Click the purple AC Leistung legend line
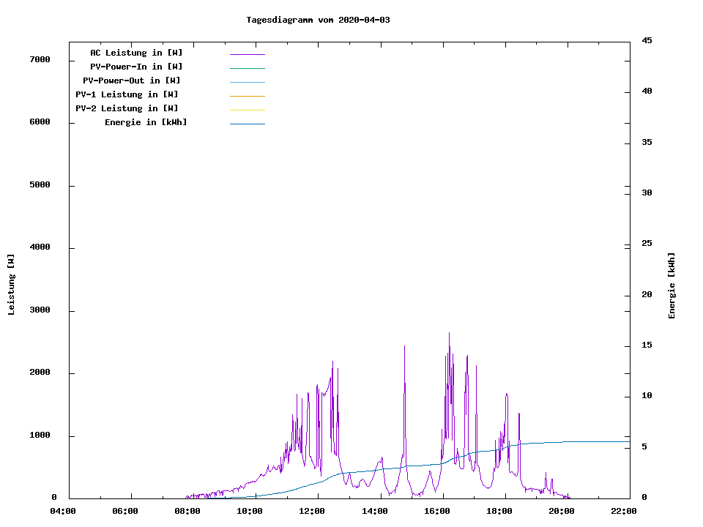The image size is (703, 527). 247,54
